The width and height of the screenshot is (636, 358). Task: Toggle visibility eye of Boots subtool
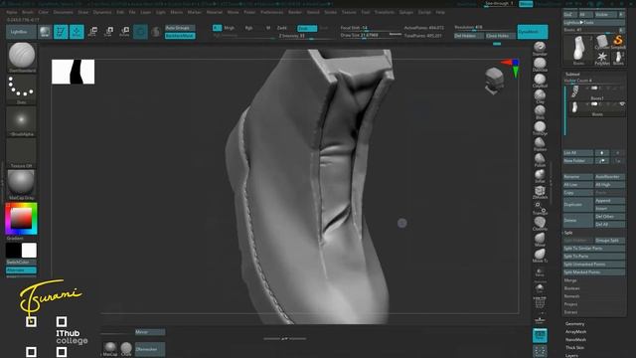622,104
